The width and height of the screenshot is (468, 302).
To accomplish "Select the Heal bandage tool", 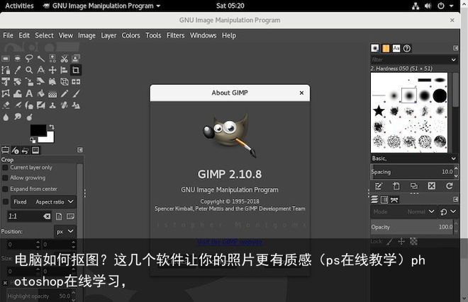I will (x=64, y=105).
